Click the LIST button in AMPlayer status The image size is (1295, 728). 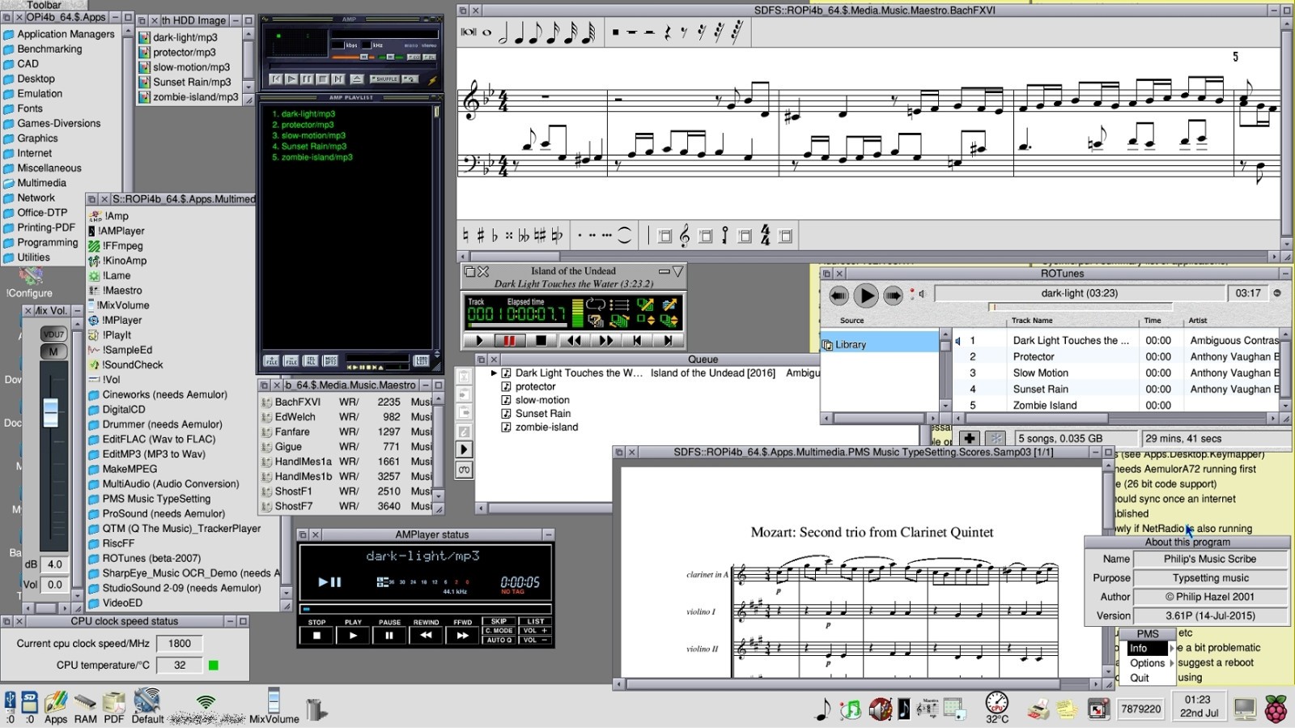(x=536, y=621)
